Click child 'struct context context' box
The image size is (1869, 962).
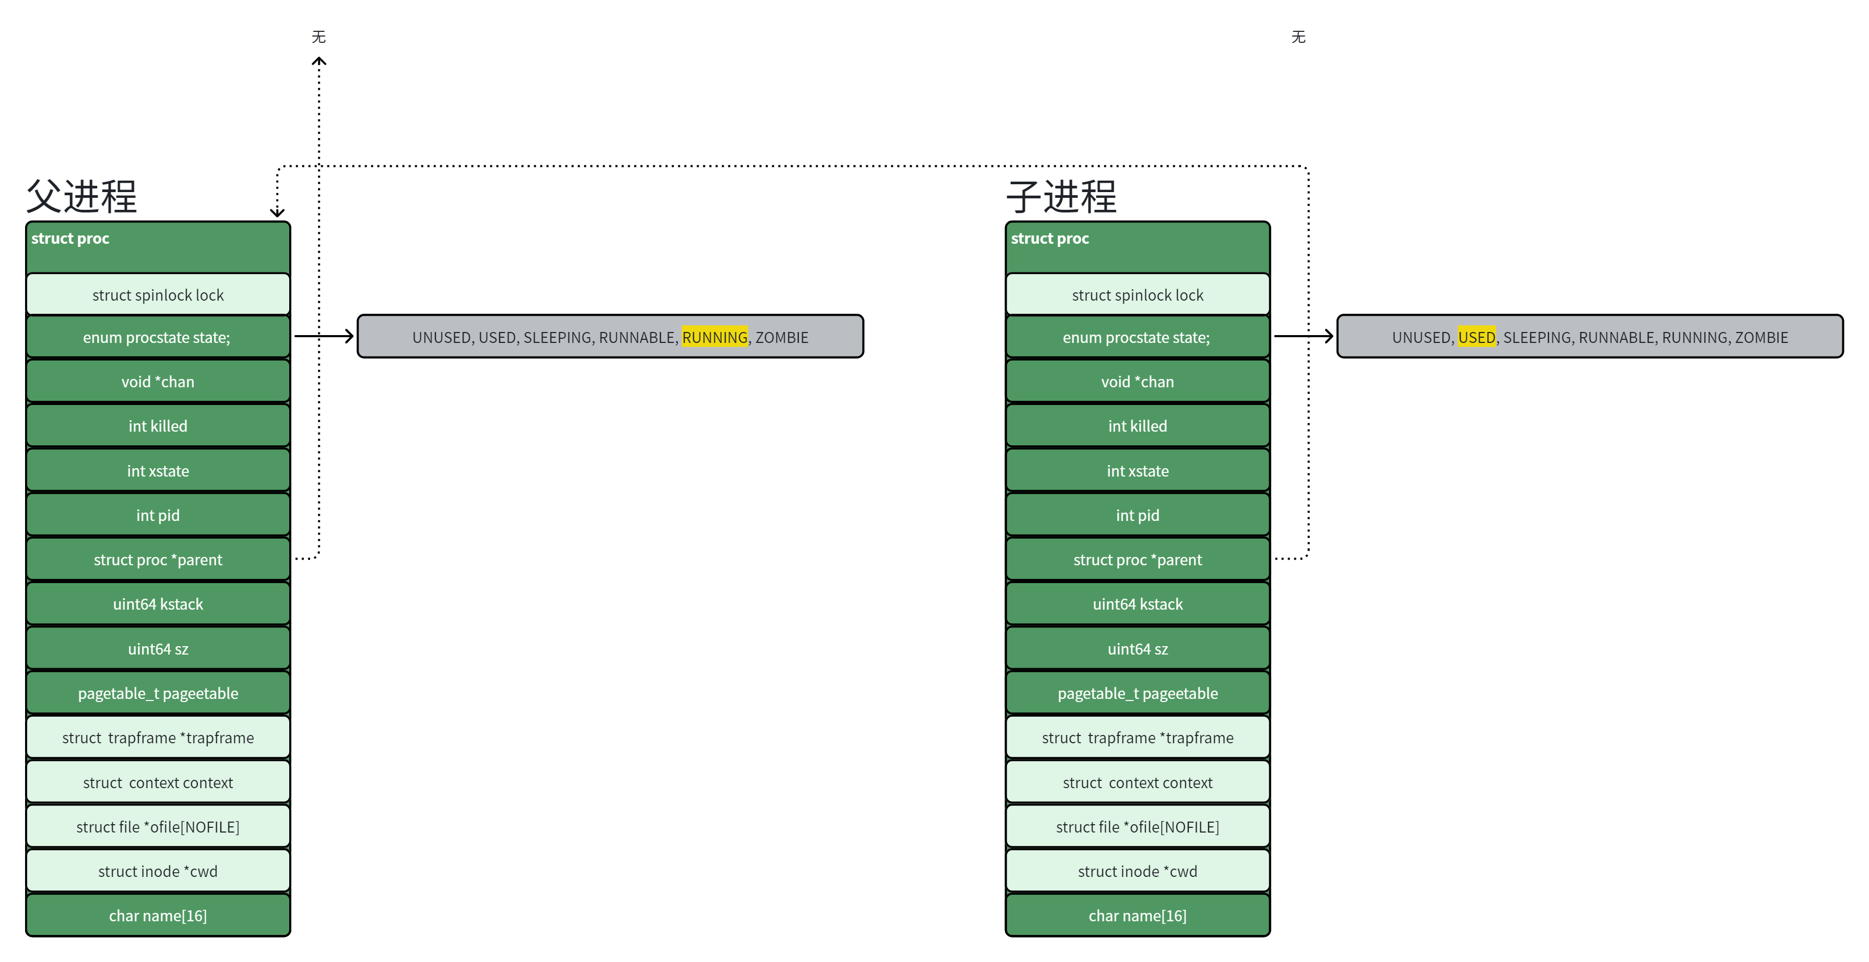(1137, 782)
